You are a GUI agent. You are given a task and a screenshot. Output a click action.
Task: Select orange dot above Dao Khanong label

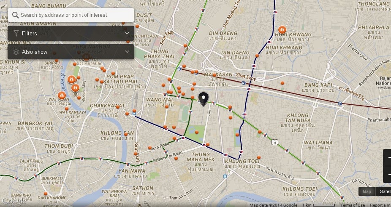coord(46,194)
